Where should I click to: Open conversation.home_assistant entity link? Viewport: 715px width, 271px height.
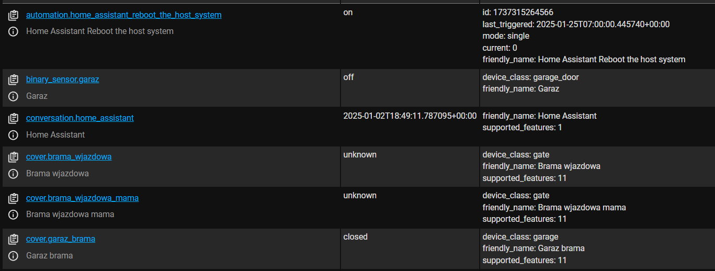pos(80,118)
